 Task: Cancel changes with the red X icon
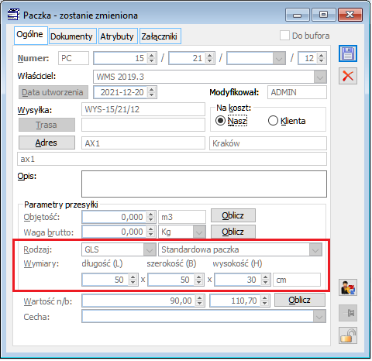click(348, 76)
